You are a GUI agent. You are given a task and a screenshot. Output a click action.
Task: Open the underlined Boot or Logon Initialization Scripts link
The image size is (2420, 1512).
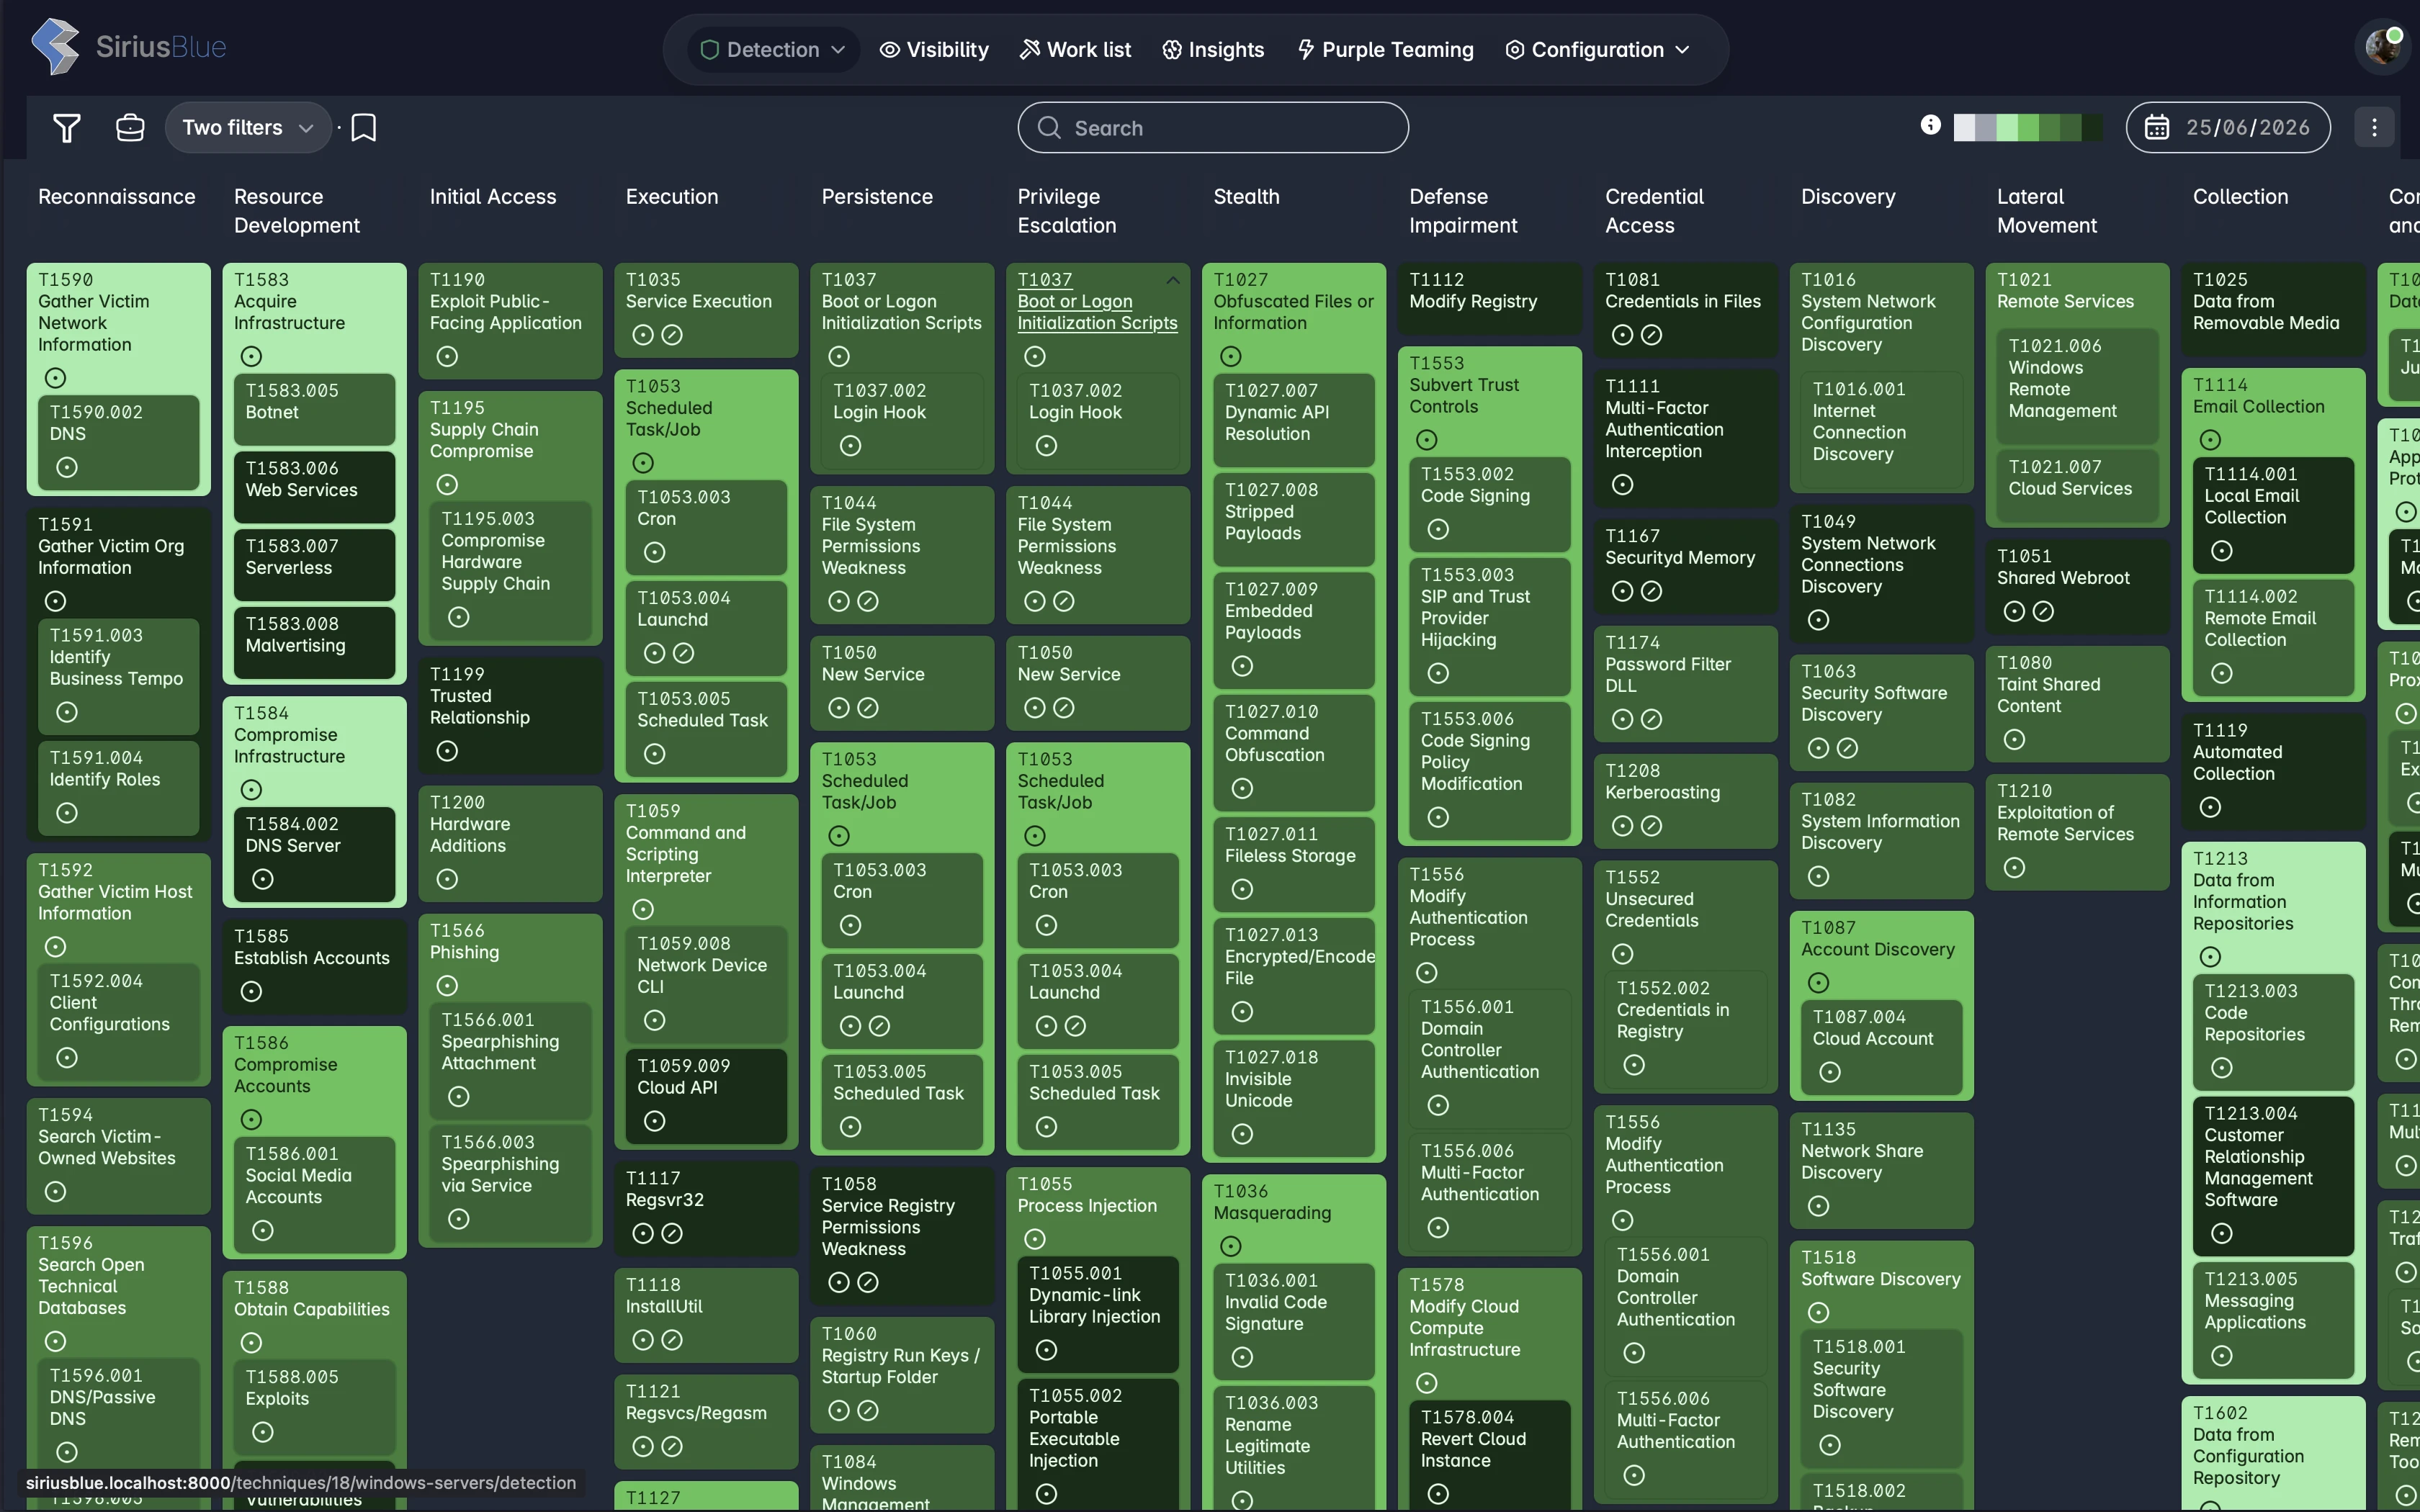1097,312
